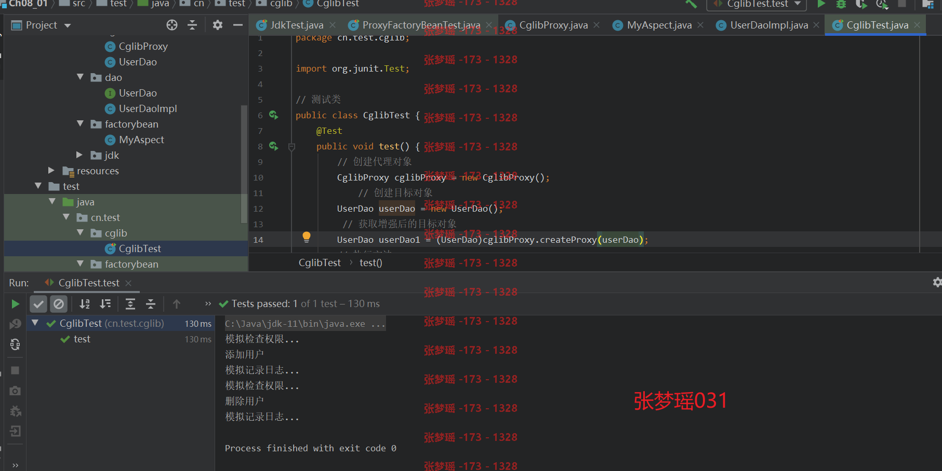Click CglibTest breadcrumb under editor
This screenshot has width=942, height=471.
(320, 262)
